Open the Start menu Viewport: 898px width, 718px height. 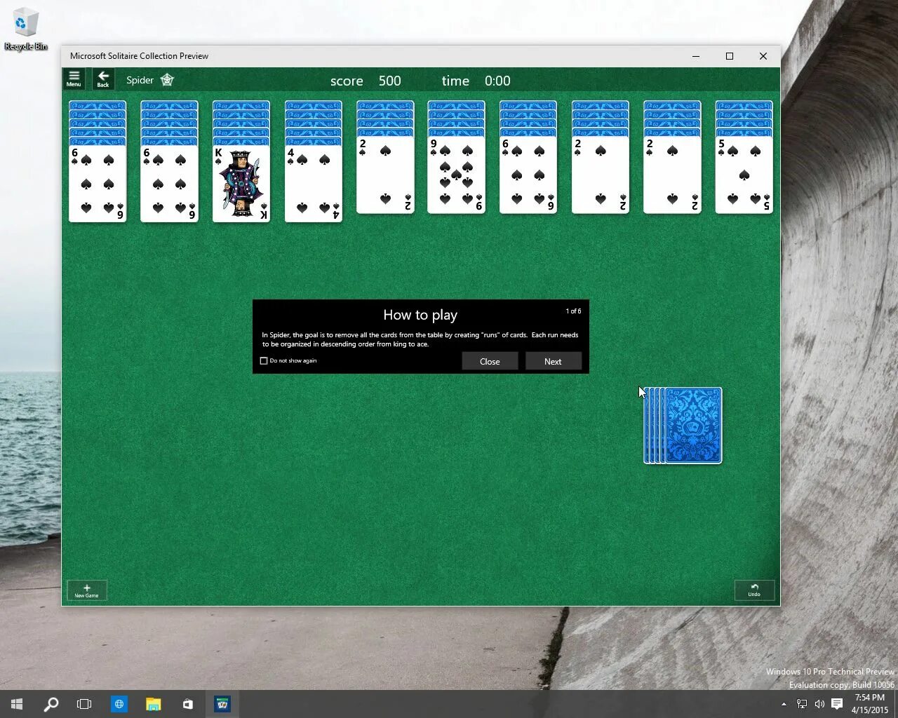click(x=15, y=703)
